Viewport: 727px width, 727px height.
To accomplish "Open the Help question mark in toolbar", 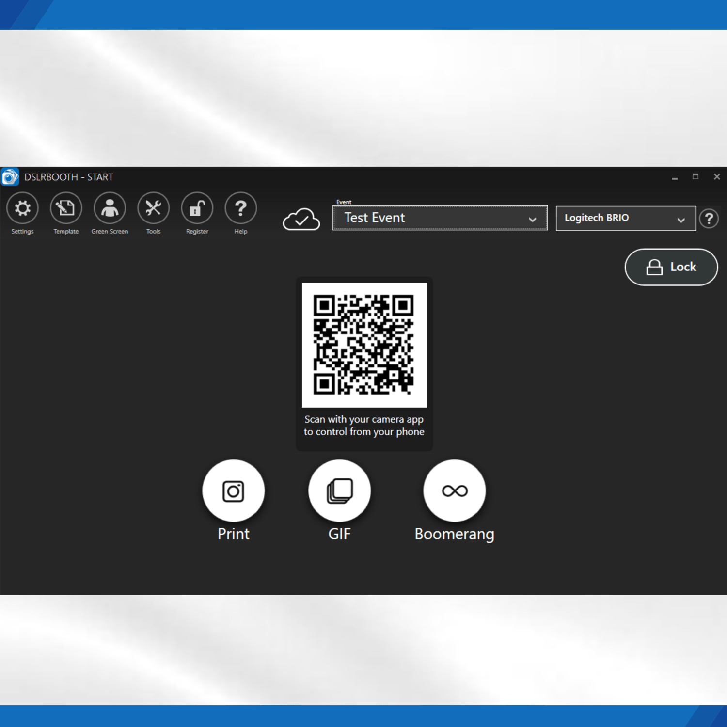I will pos(240,208).
